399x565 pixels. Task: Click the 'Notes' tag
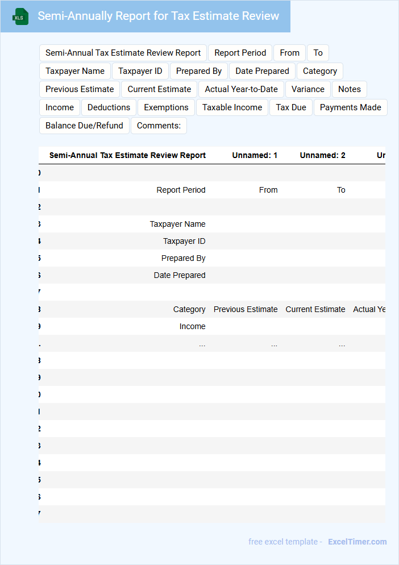(349, 89)
